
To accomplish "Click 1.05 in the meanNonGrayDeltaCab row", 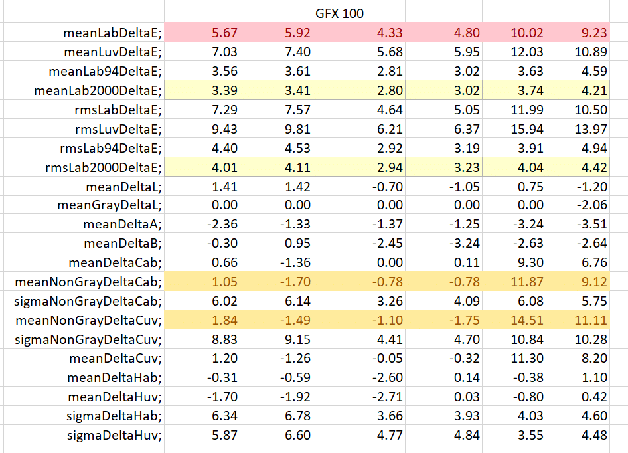I will [224, 282].
